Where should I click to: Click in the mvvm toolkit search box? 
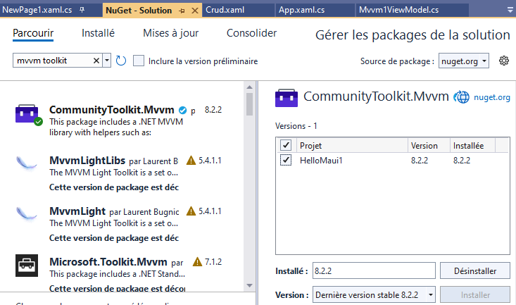[53, 61]
